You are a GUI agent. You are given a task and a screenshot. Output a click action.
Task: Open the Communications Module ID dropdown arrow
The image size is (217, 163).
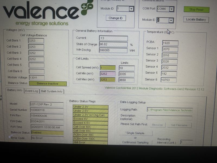pyautogui.click(x=171, y=20)
